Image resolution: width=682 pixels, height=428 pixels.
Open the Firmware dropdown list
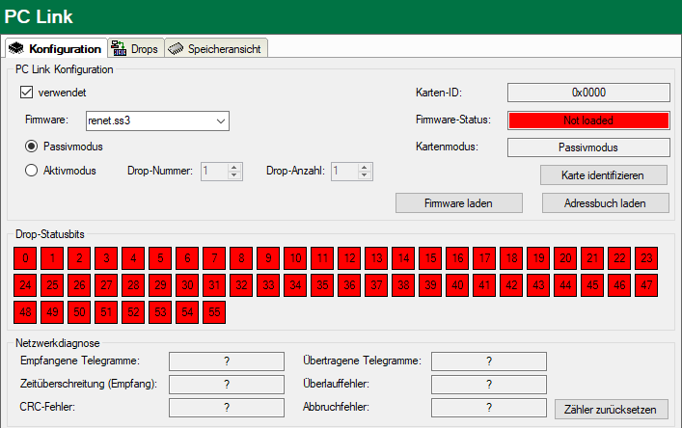[221, 120]
